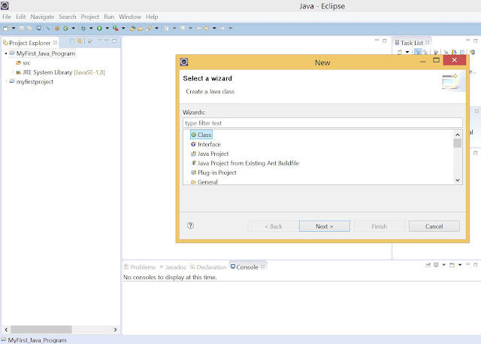Image resolution: width=481 pixels, height=344 pixels.
Task: Open the Navigate menu
Action: click(x=42, y=17)
